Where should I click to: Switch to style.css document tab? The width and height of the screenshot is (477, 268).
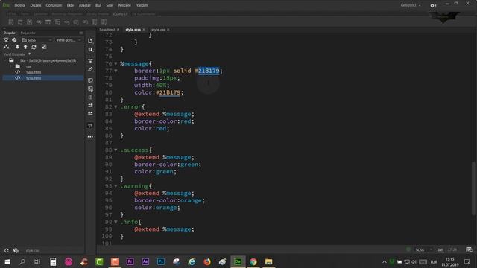tap(158, 30)
